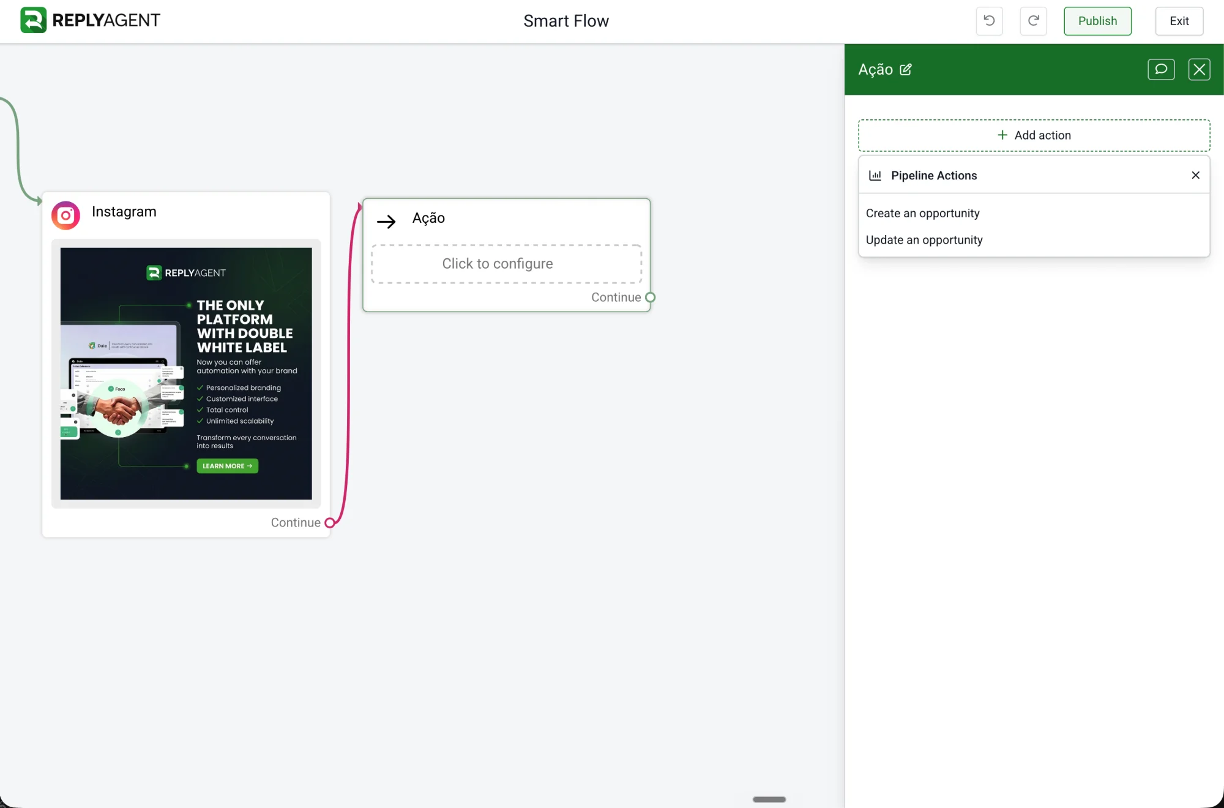Click the Add action button
Image resolution: width=1224 pixels, height=808 pixels.
pos(1034,135)
